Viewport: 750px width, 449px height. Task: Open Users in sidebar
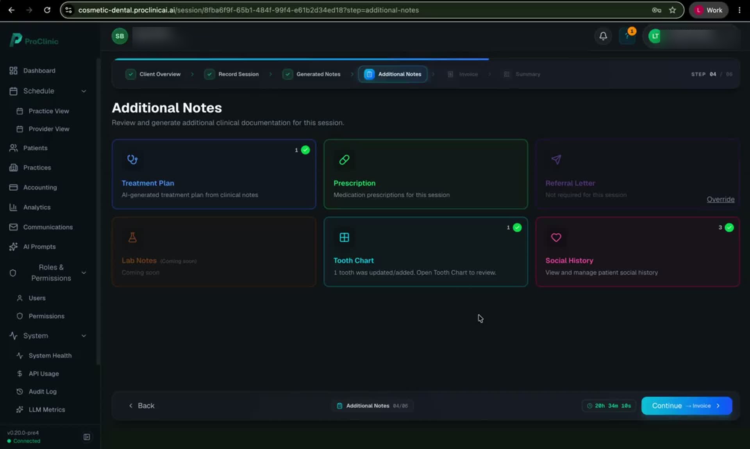(x=37, y=298)
